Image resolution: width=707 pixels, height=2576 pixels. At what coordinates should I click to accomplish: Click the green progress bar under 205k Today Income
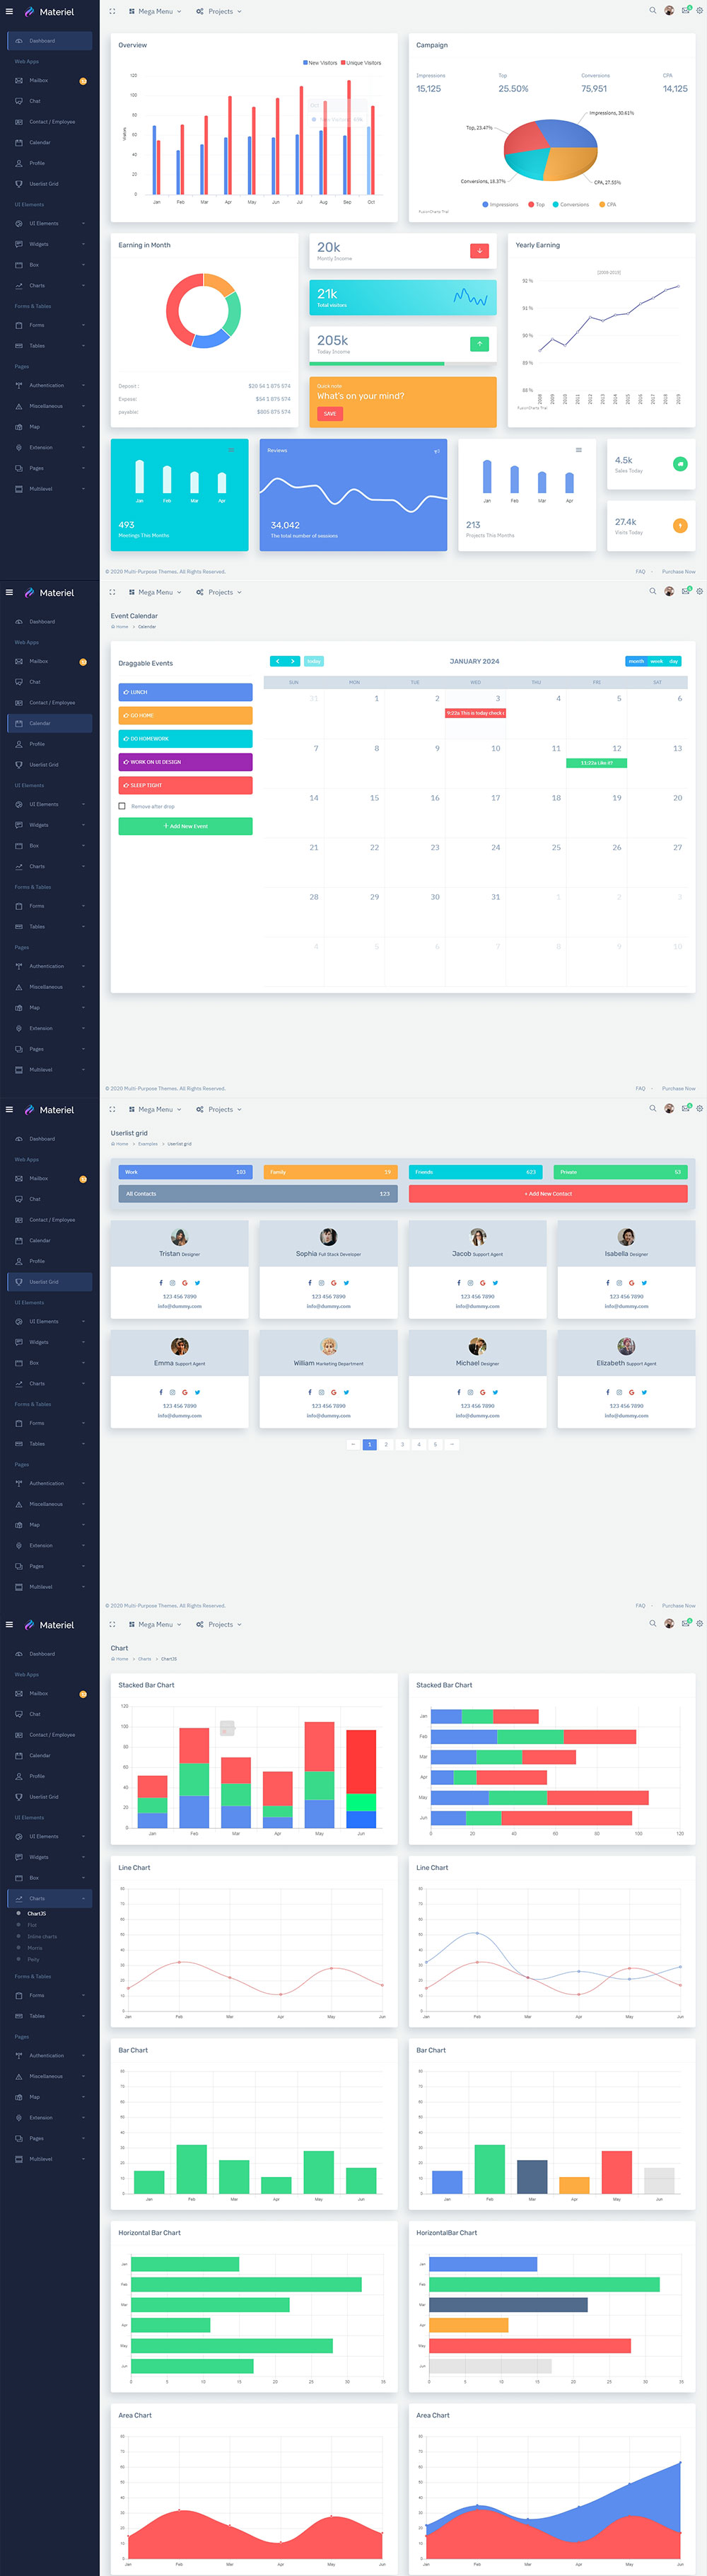pos(377,364)
